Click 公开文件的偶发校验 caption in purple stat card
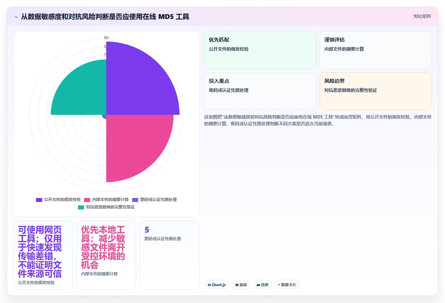The image size is (445, 303). [x=36, y=282]
